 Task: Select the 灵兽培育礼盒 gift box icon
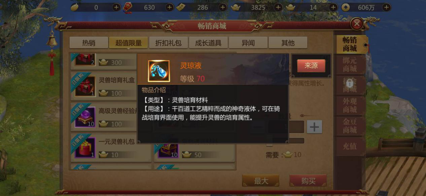(85, 86)
